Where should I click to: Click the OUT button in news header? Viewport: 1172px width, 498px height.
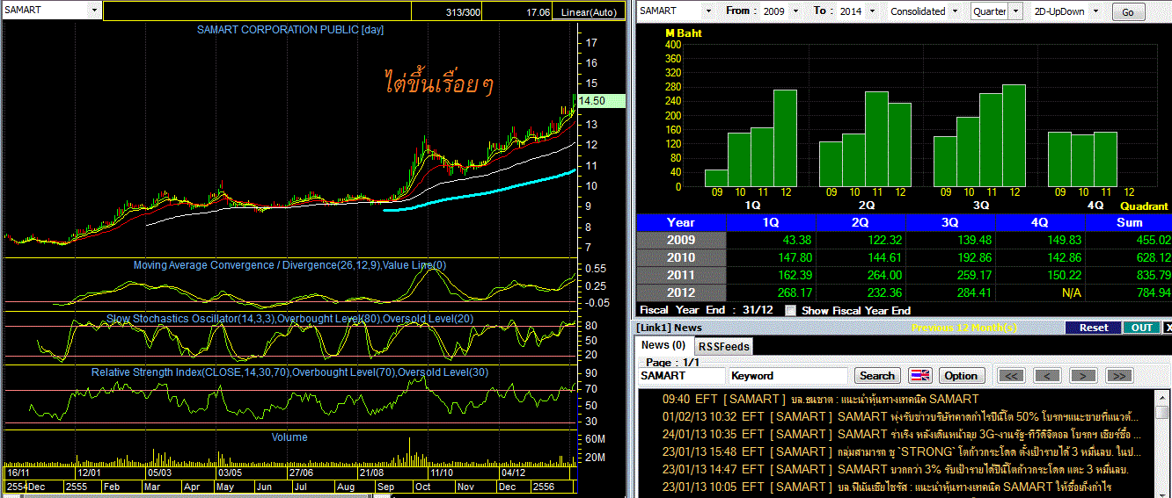coord(1141,328)
